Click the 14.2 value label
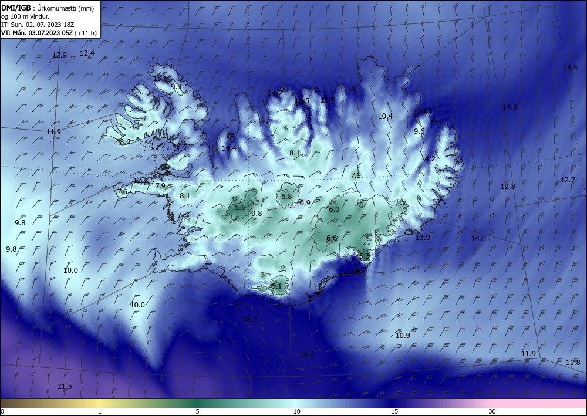Image resolution: width=587 pixels, height=416 pixels. pos(429,158)
